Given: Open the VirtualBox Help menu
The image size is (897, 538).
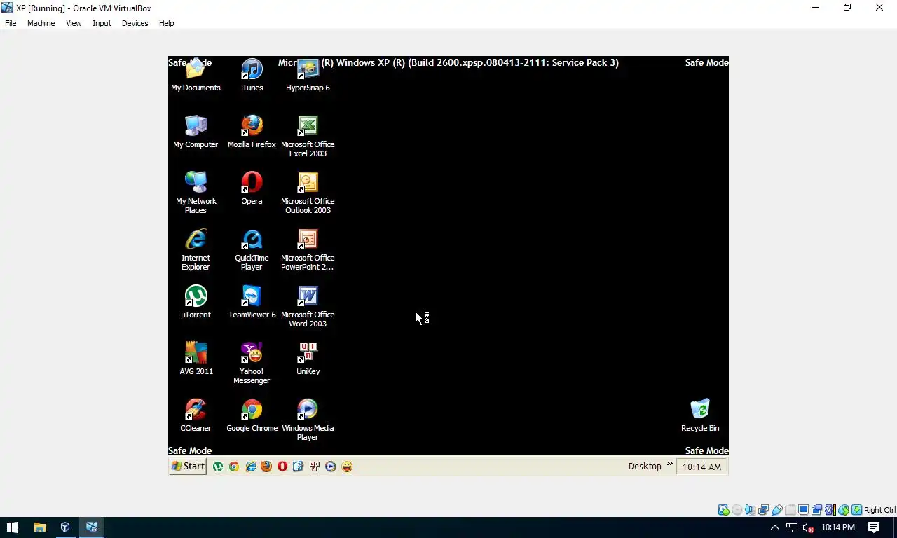Looking at the screenshot, I should [x=166, y=23].
